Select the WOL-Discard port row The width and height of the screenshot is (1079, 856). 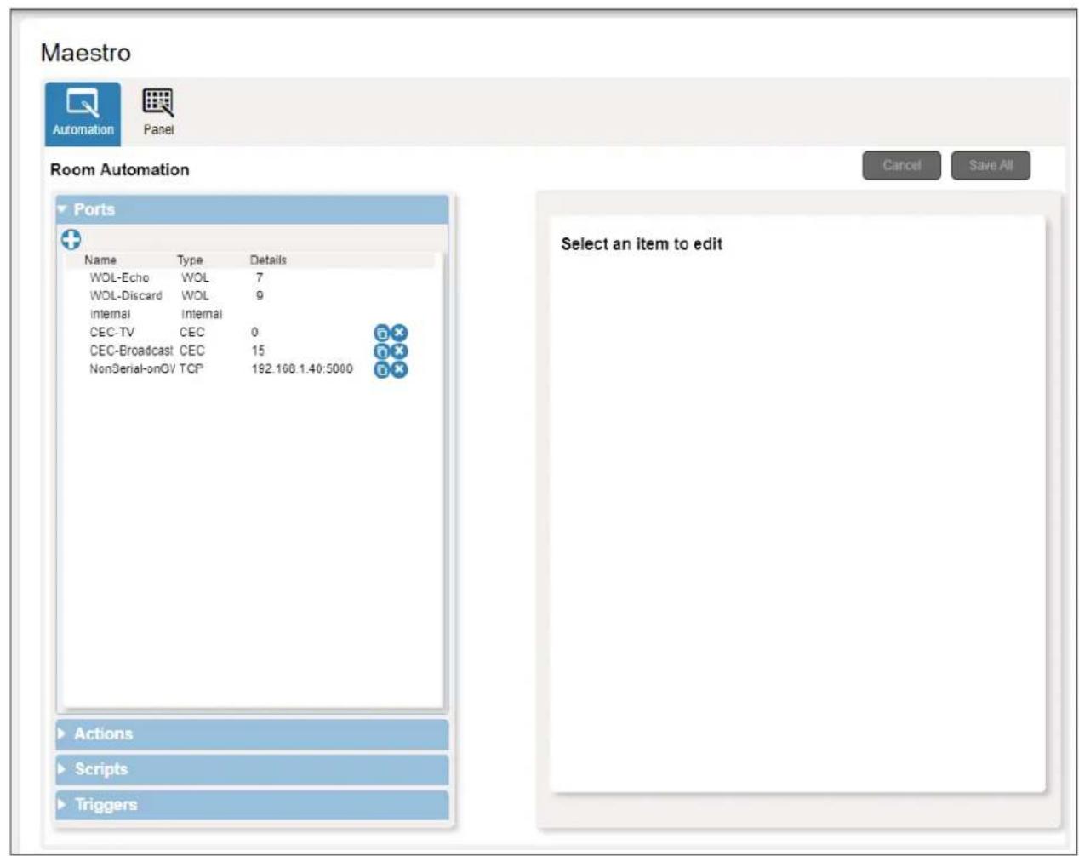249,296
